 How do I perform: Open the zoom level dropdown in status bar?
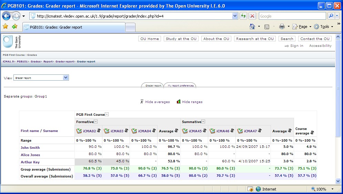[x=332, y=189]
